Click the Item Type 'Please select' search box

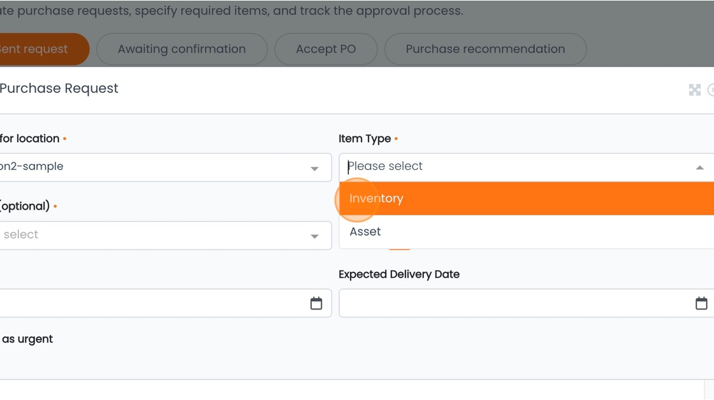pyautogui.click(x=510, y=167)
